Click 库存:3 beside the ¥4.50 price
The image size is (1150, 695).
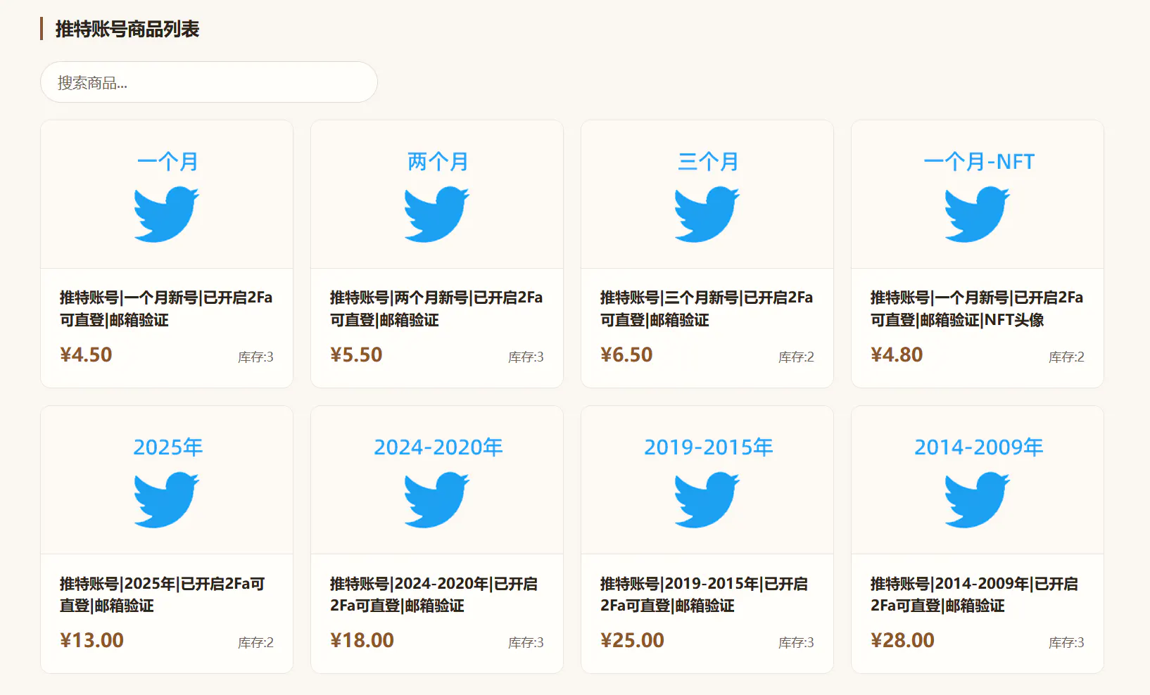(255, 357)
